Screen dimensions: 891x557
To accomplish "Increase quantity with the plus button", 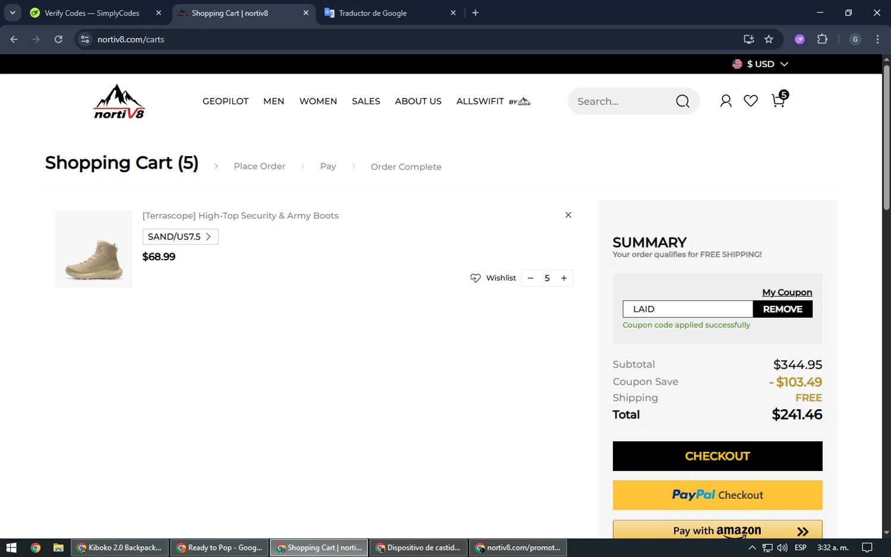I will (564, 278).
